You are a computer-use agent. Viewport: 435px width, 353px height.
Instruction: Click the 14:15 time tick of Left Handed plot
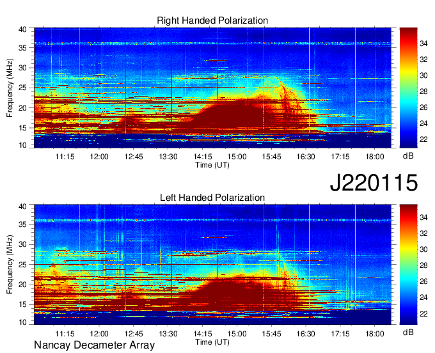[x=203, y=334]
